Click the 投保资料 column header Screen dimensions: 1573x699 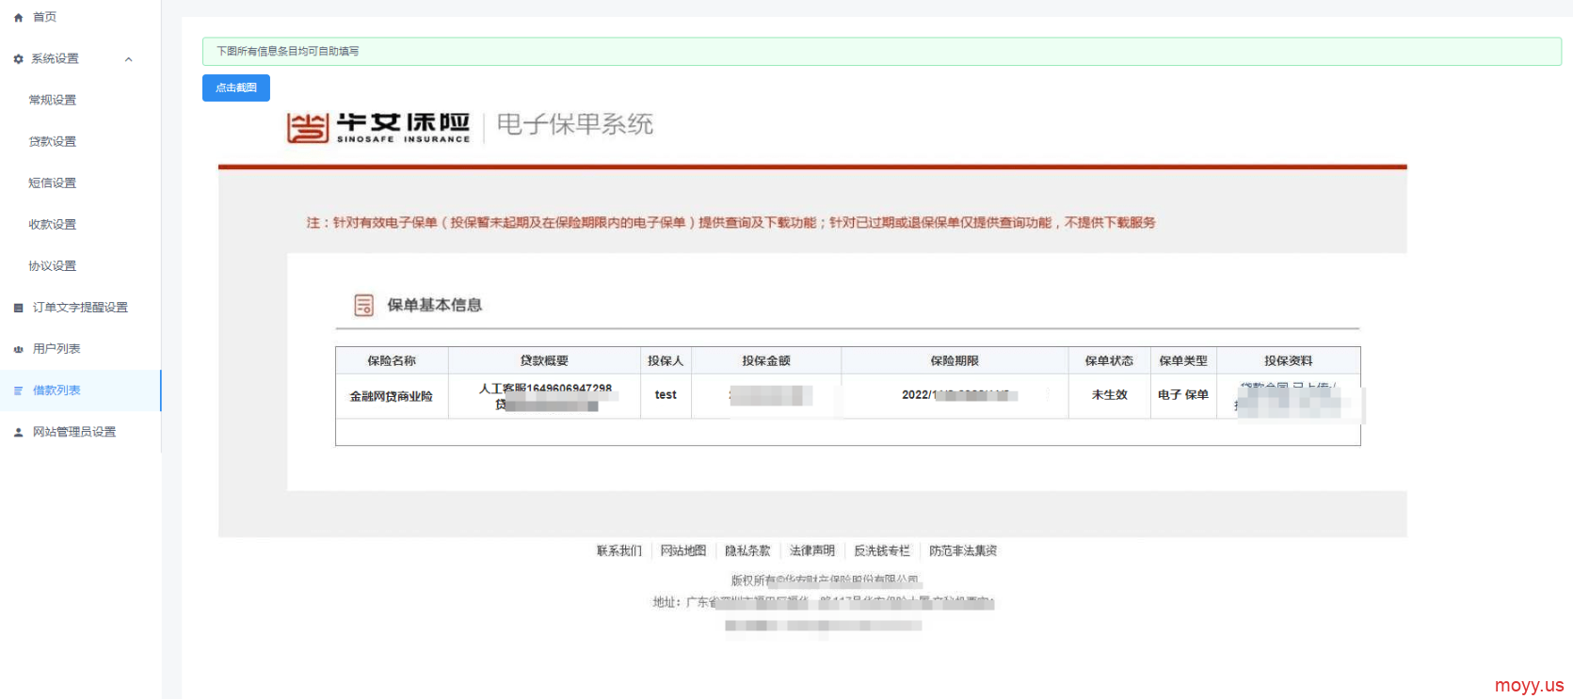pyautogui.click(x=1288, y=360)
